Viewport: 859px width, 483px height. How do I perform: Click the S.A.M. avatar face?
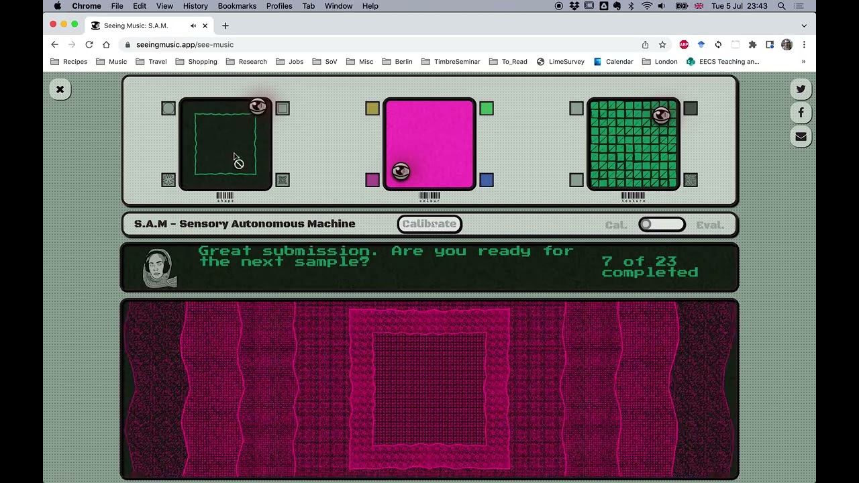point(160,268)
